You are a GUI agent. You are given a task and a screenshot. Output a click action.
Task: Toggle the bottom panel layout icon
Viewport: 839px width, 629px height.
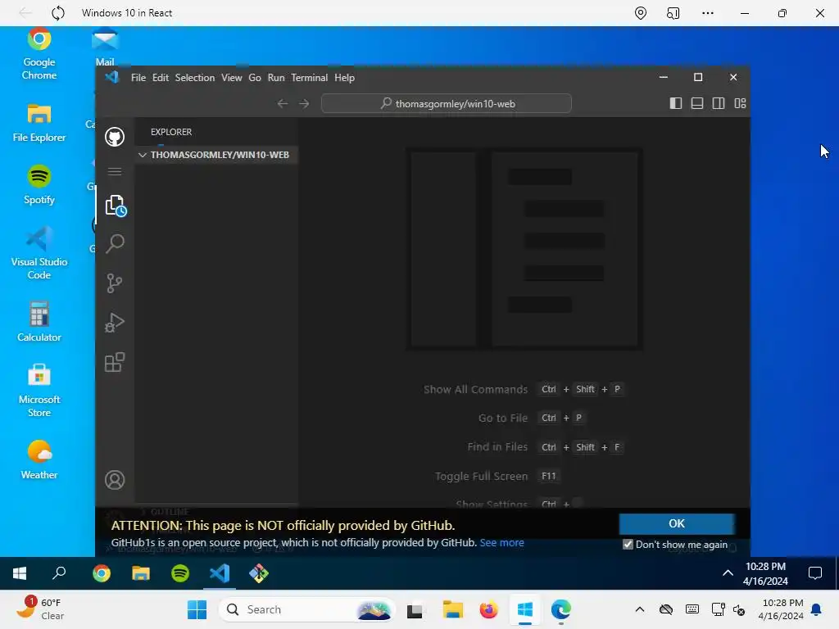697,103
